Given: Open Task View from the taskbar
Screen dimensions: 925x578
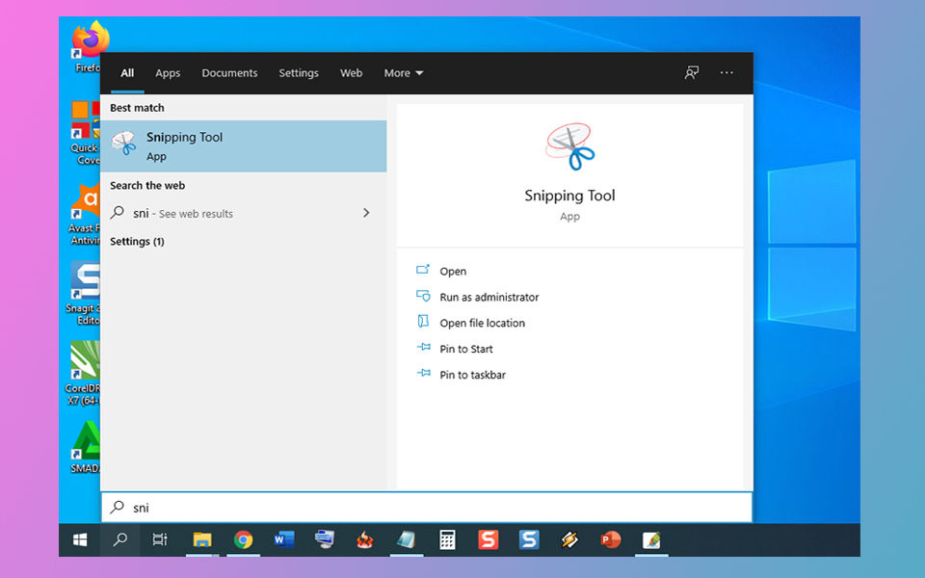Looking at the screenshot, I should point(160,539).
